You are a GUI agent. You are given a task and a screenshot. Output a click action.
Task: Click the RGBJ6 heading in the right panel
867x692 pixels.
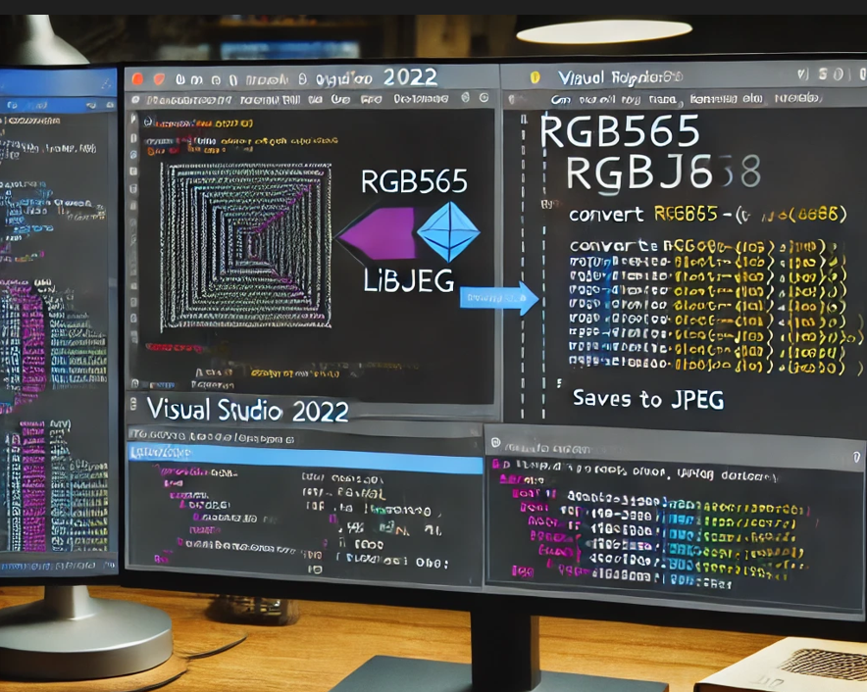coord(639,173)
